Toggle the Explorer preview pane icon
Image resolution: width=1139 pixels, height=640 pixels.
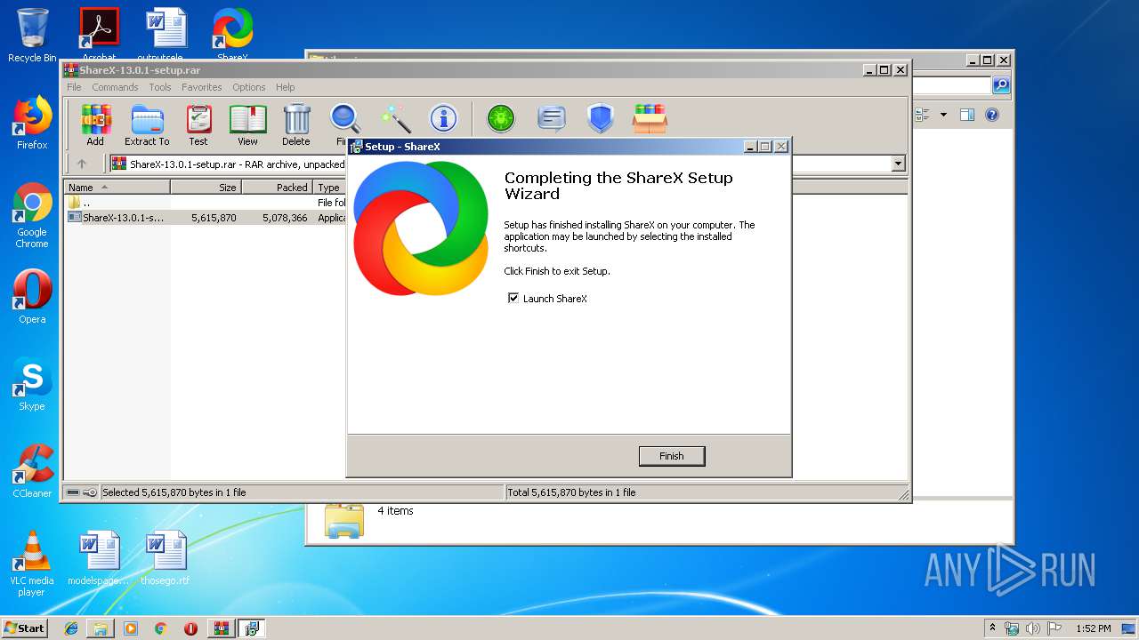pos(967,115)
